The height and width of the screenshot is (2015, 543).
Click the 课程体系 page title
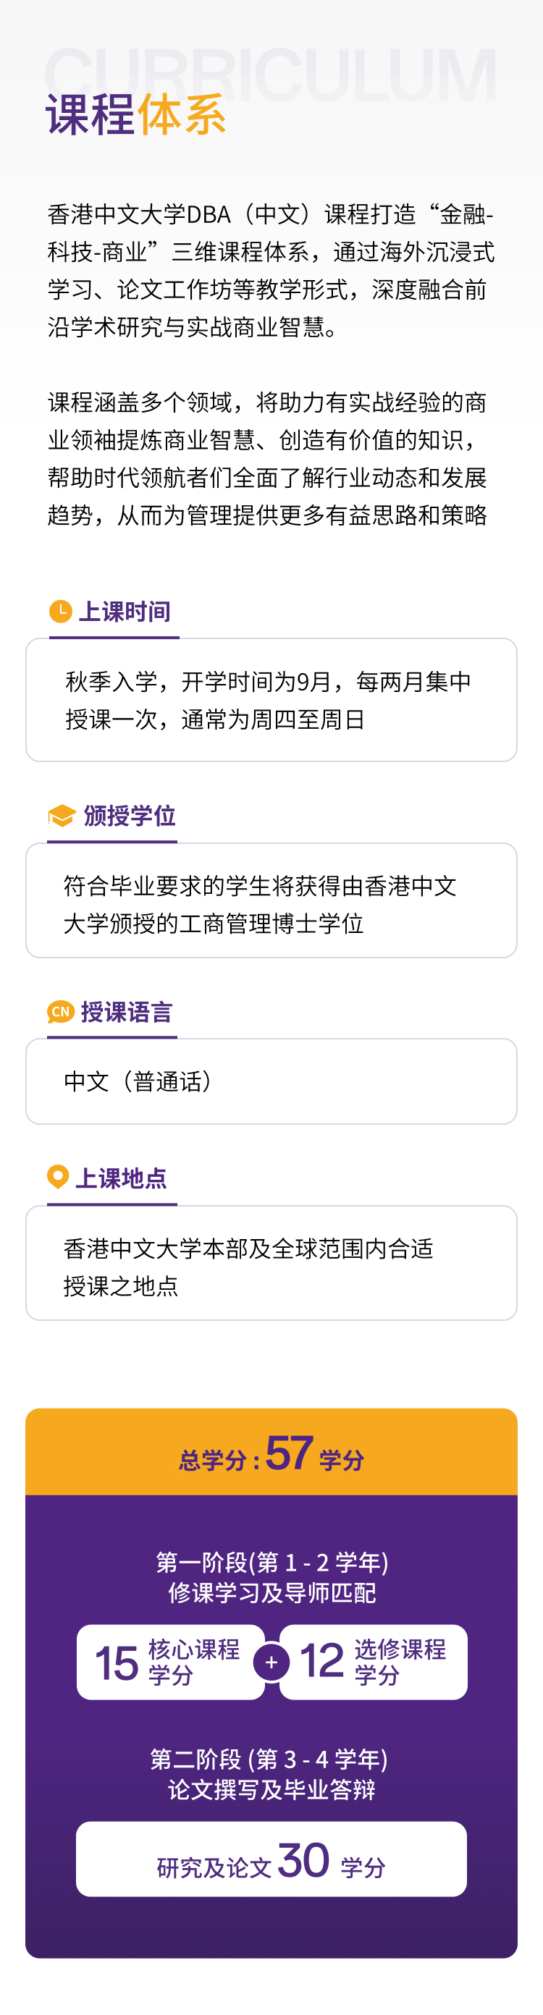click(136, 115)
